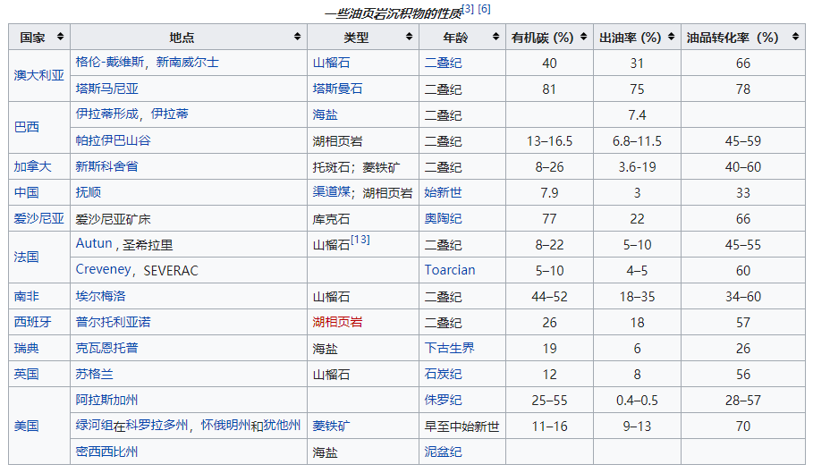Open the 抚顺 location link
The width and height of the screenshot is (813, 473).
click(x=89, y=192)
